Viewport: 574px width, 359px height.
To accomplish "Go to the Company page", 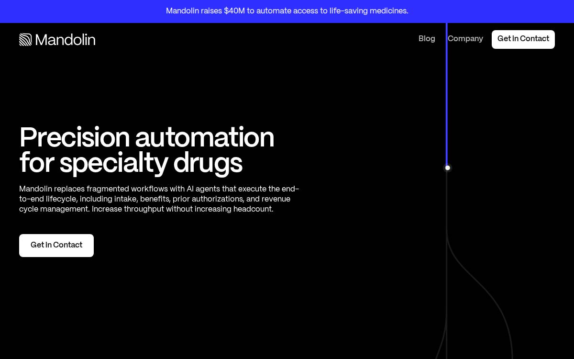I will tap(465, 39).
